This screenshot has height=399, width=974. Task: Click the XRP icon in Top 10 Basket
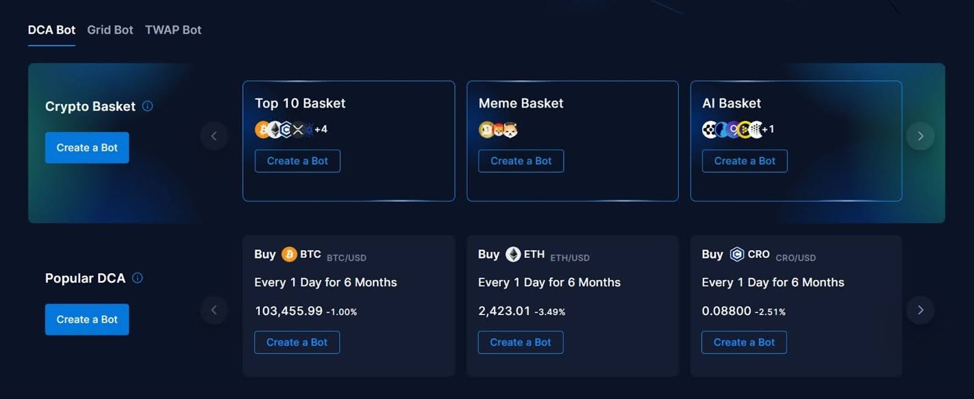click(x=298, y=129)
